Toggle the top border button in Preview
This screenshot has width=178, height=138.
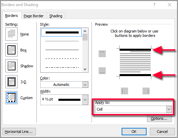point(102,54)
